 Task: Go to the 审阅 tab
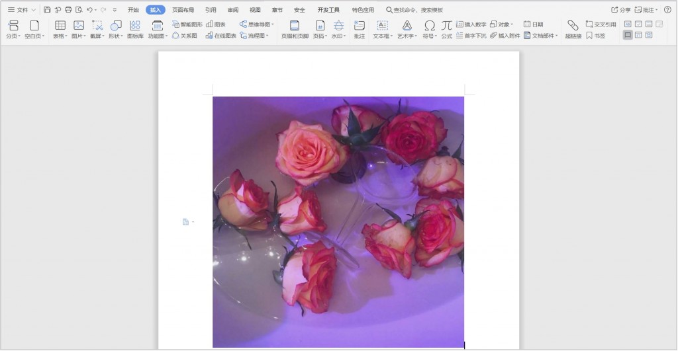click(x=233, y=9)
